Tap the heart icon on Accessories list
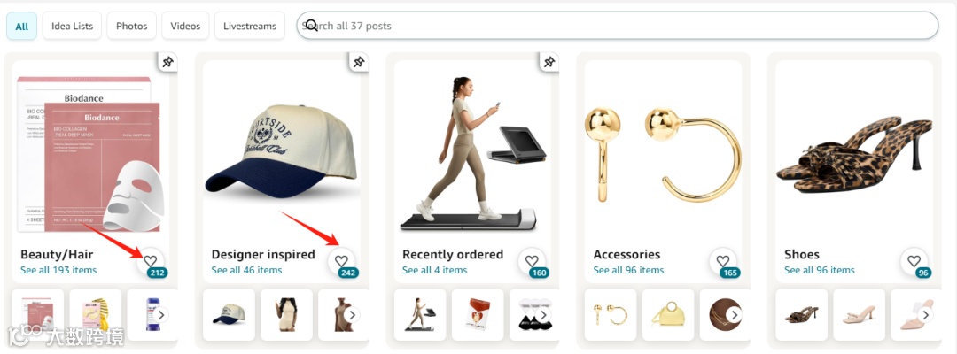The height and width of the screenshot is (354, 957). (723, 261)
